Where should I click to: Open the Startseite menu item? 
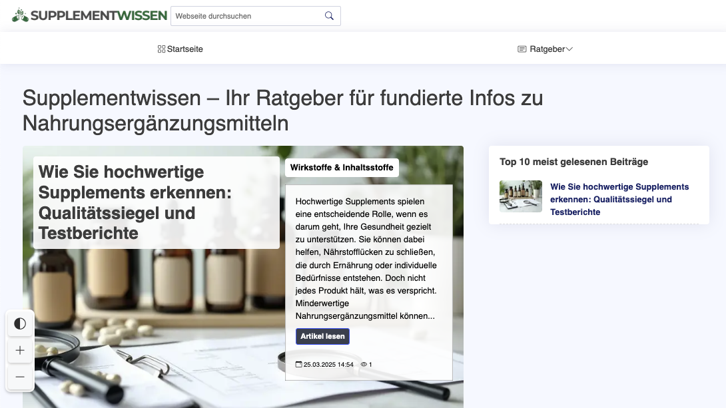point(184,49)
